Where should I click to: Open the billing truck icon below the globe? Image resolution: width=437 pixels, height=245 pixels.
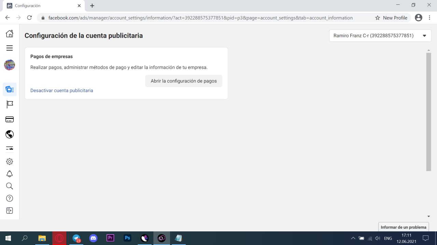point(10,148)
